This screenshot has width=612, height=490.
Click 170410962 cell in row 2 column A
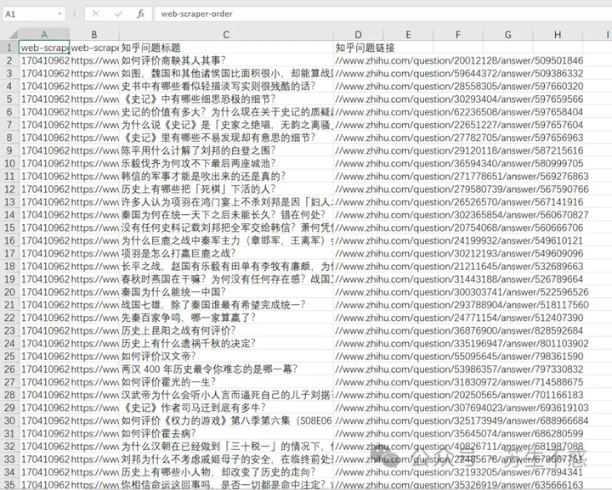click(44, 60)
